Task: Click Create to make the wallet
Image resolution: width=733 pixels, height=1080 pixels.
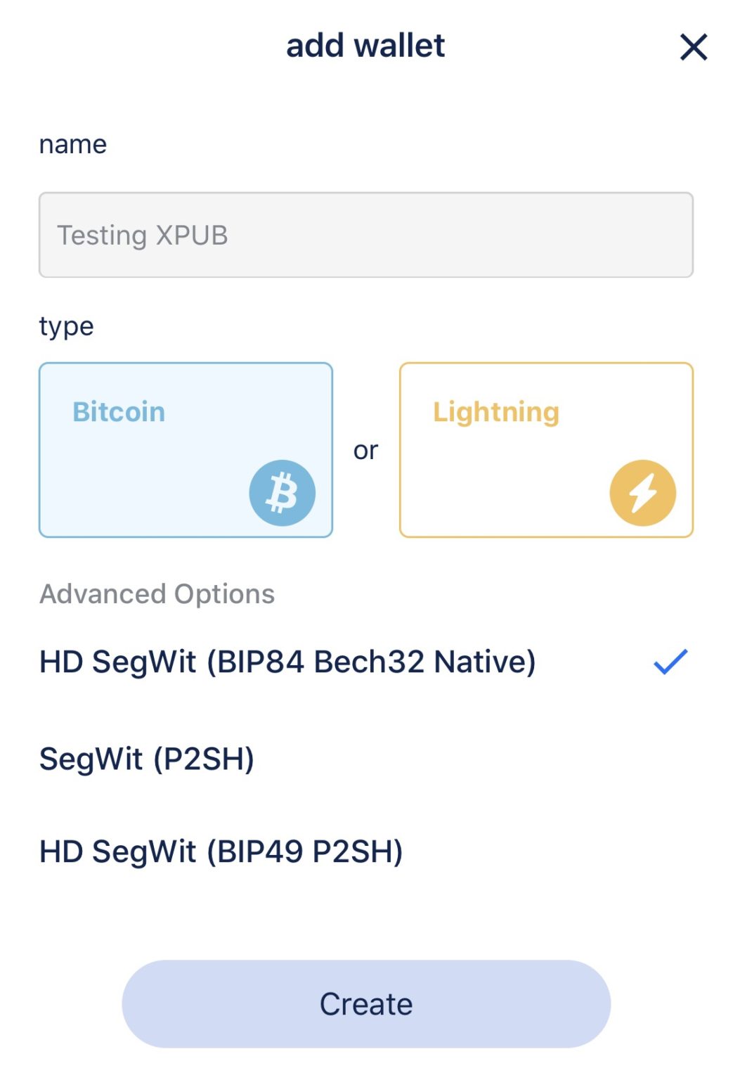Action: pos(366,1003)
